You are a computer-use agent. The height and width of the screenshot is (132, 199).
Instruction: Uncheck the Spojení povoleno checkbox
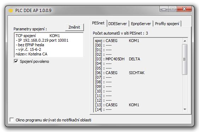point(16,61)
